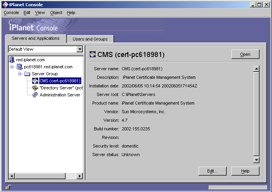The image size is (272, 192).
Task: Select pc618981.red.iplanet.com in the tree
Action: pyautogui.click(x=48, y=67)
